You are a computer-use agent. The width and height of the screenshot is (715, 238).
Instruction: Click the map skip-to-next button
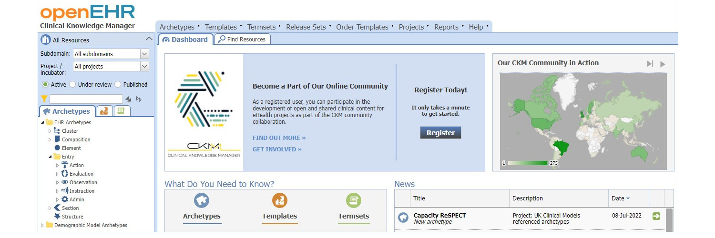click(650, 64)
